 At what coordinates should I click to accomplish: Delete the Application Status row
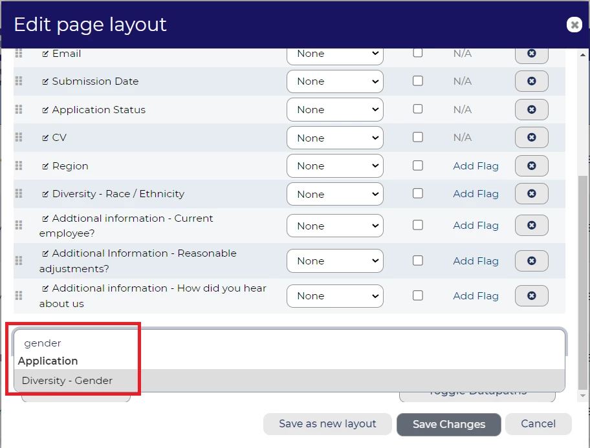click(531, 109)
